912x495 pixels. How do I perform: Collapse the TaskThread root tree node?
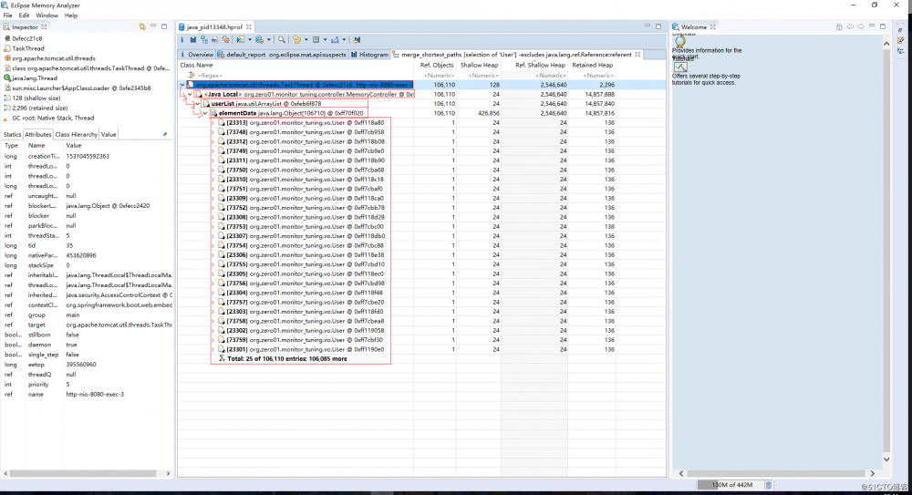coord(182,85)
